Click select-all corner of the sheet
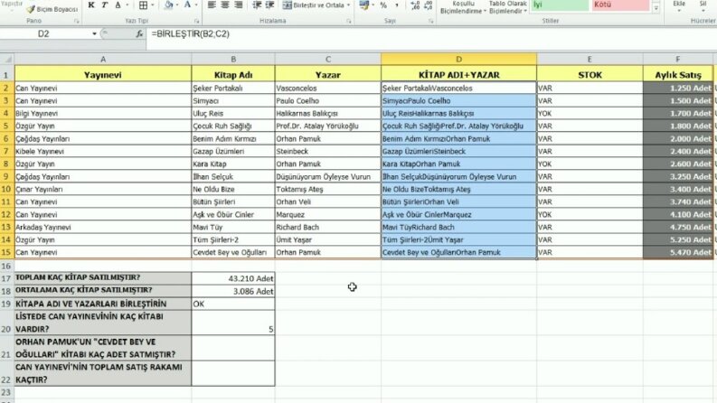 (7, 59)
